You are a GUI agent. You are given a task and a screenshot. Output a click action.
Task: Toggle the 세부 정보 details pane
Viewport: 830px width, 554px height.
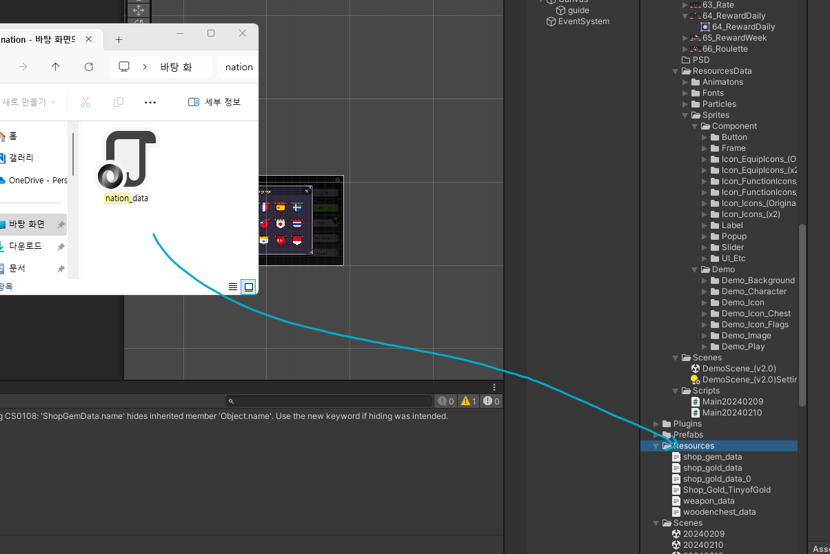(x=214, y=102)
